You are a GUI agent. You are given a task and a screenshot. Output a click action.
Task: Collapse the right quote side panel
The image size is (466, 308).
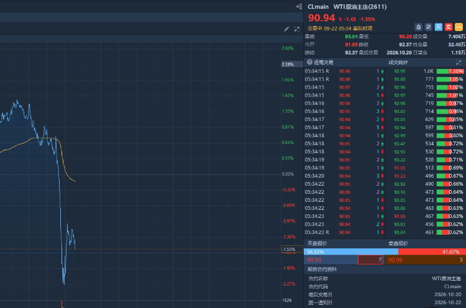(299, 7)
